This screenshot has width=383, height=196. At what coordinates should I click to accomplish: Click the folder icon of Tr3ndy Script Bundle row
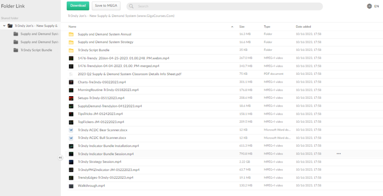coord(71,50)
